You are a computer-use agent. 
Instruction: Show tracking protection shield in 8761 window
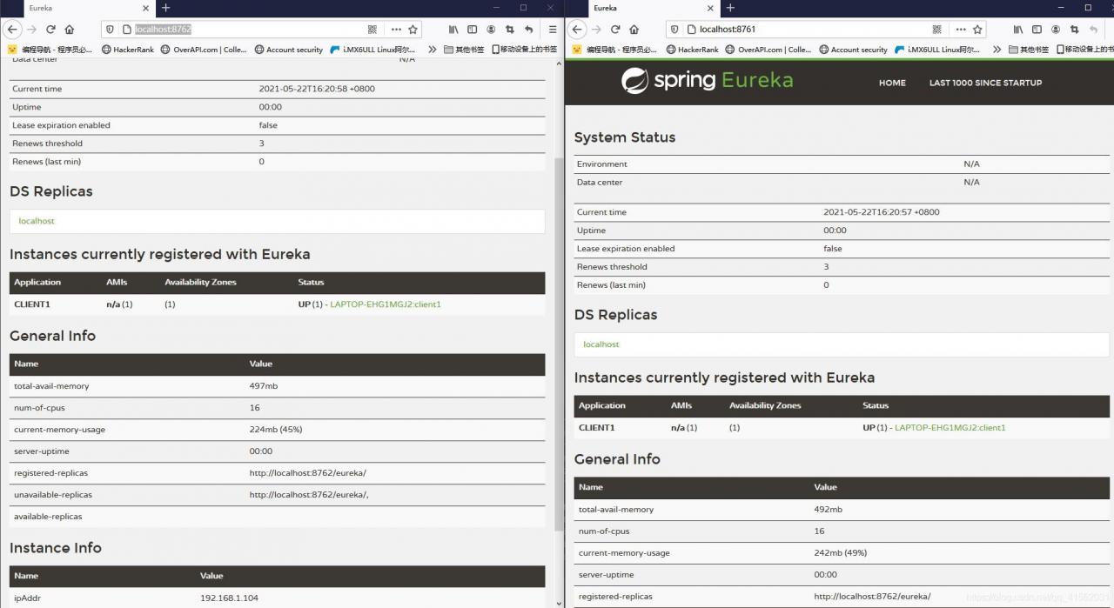pos(674,29)
